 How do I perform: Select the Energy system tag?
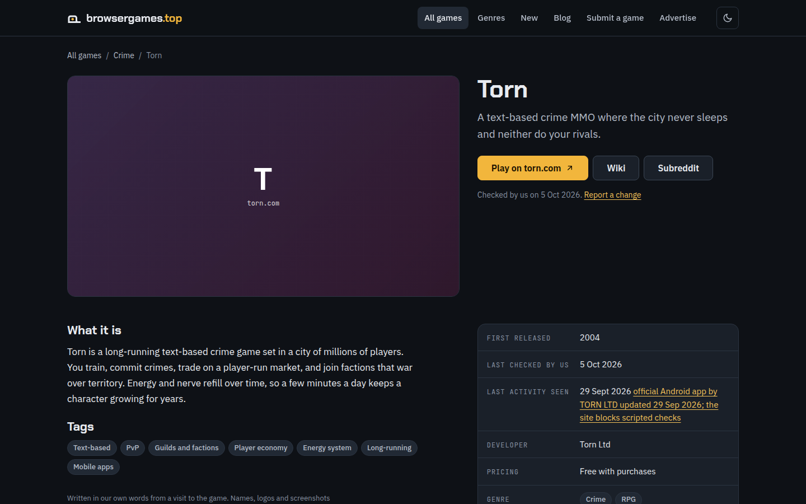pyautogui.click(x=327, y=448)
